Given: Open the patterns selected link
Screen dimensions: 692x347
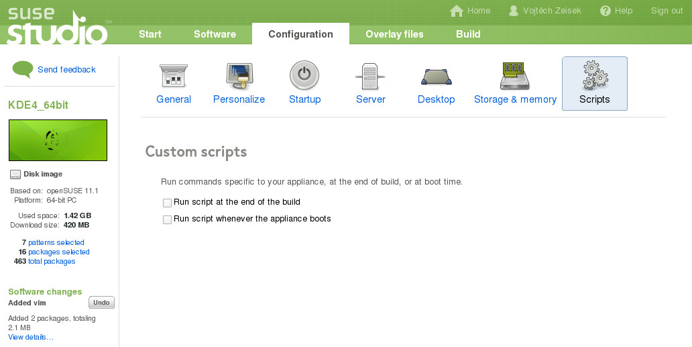Looking at the screenshot, I should coord(56,242).
